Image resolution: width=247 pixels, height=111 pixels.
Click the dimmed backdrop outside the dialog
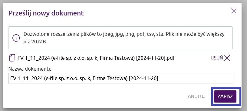[x=245, y=55]
